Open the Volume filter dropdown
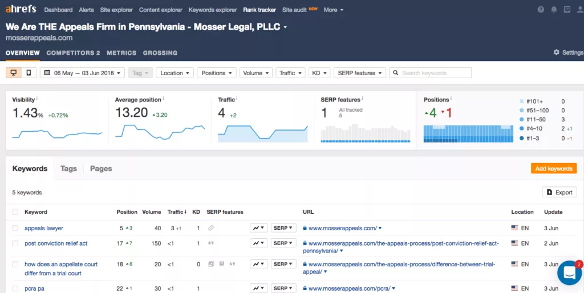Image resolution: width=584 pixels, height=293 pixels. 256,72
